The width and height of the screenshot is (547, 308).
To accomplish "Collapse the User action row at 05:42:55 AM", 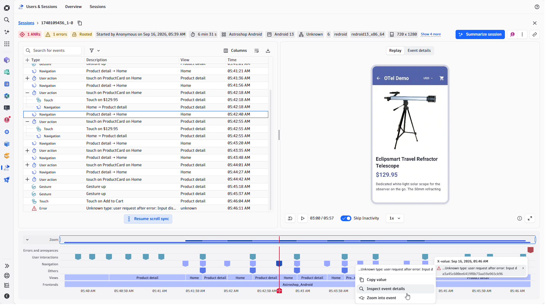I will click(x=27, y=122).
